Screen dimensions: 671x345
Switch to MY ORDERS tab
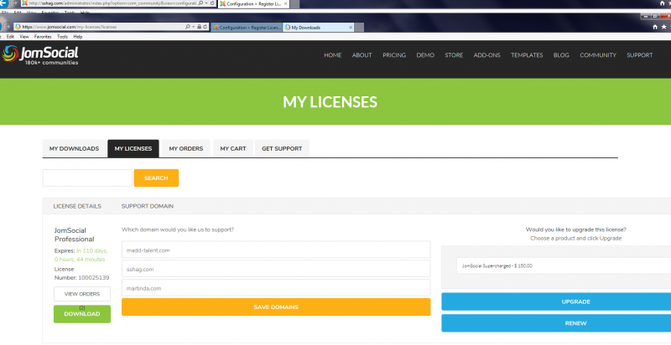[x=185, y=148]
